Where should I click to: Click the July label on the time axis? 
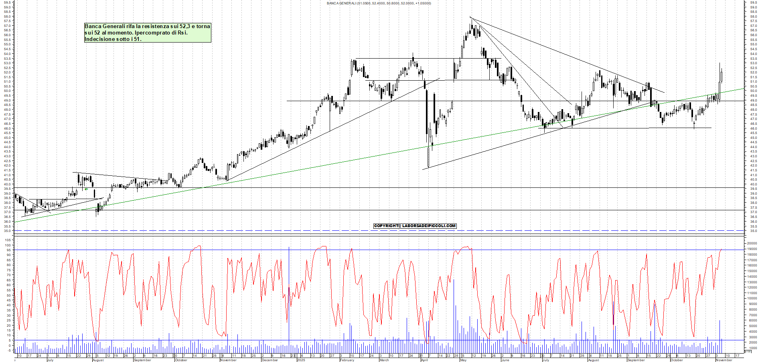51,360
